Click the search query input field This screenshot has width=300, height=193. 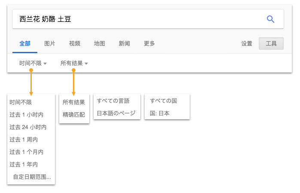pyautogui.click(x=137, y=19)
